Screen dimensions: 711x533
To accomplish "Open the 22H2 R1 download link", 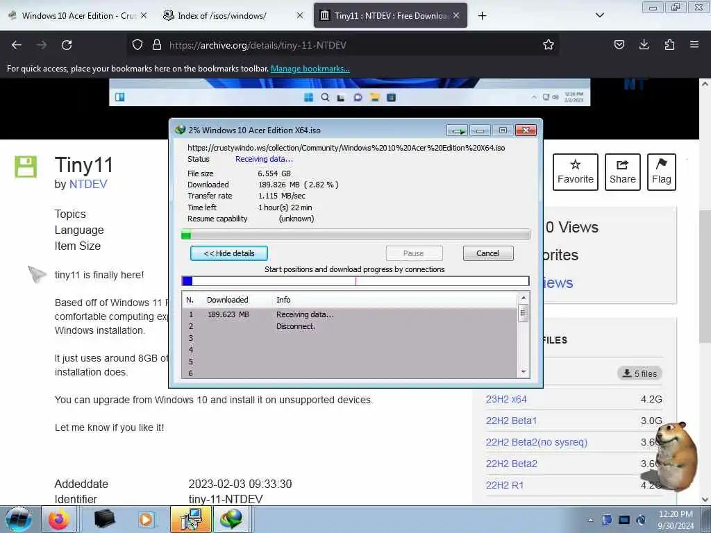I will pyautogui.click(x=505, y=485).
